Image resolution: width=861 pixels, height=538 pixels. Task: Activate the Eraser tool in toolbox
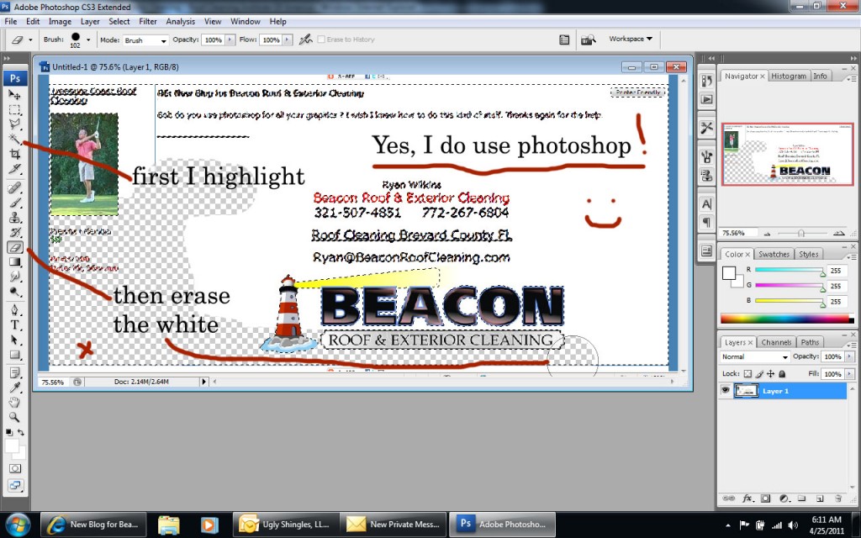tap(15, 247)
